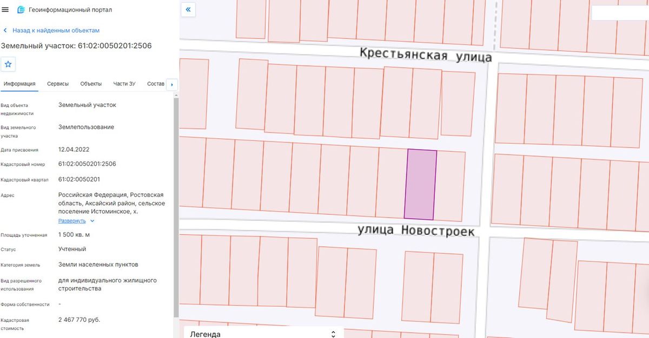Click 'Крестьянская улица' street label on map
Screen dimensions: 649x338
(426, 55)
